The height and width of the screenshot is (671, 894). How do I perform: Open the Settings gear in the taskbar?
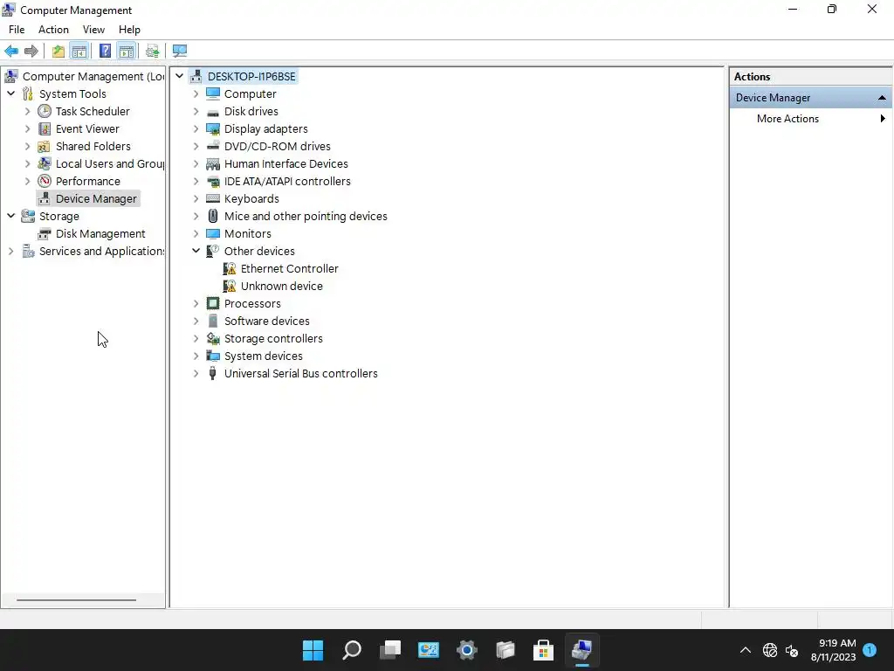pos(467,650)
